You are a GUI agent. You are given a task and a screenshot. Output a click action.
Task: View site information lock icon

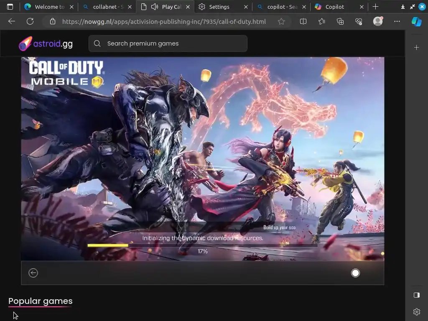point(53,21)
